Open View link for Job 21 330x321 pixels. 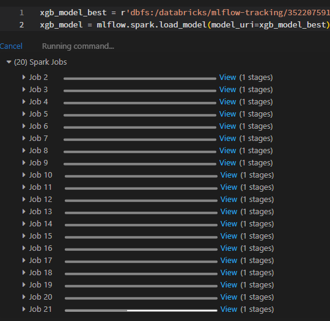[229, 309]
